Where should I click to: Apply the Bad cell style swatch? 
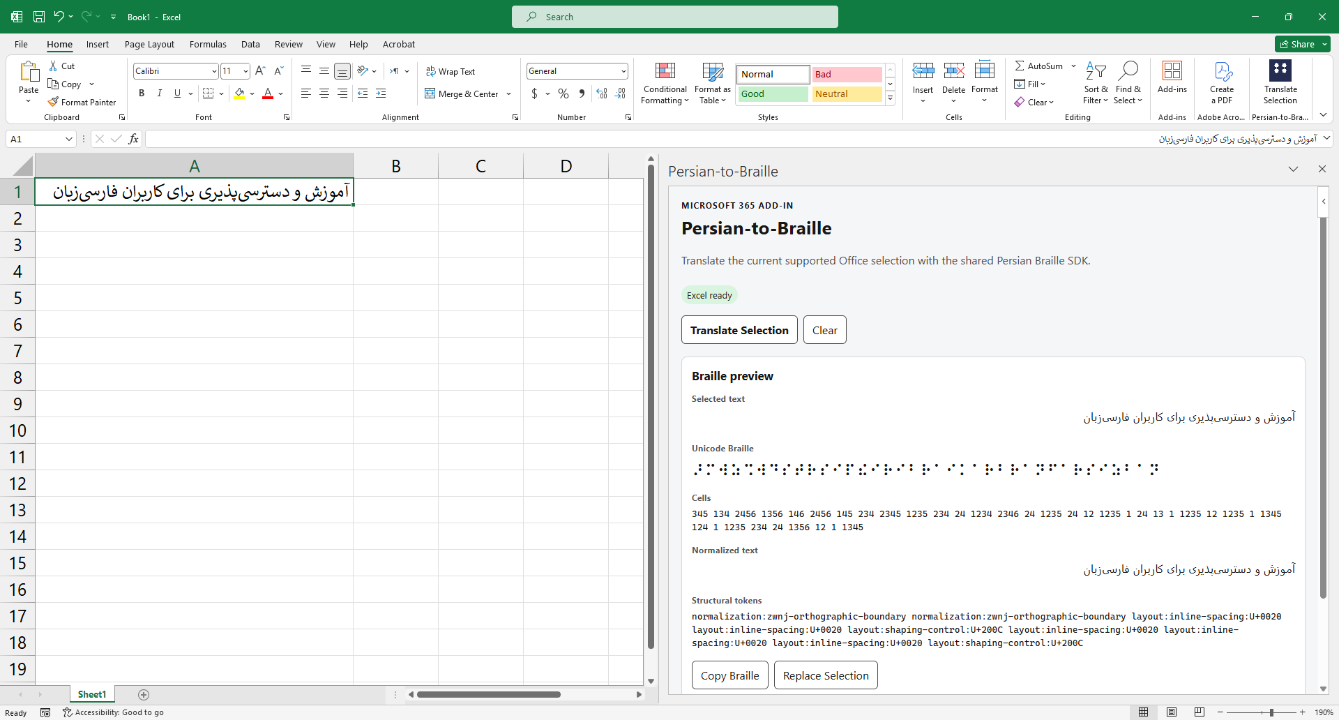(847, 74)
